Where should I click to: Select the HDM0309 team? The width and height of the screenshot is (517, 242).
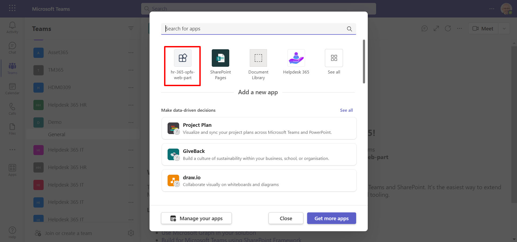[x=83, y=87]
